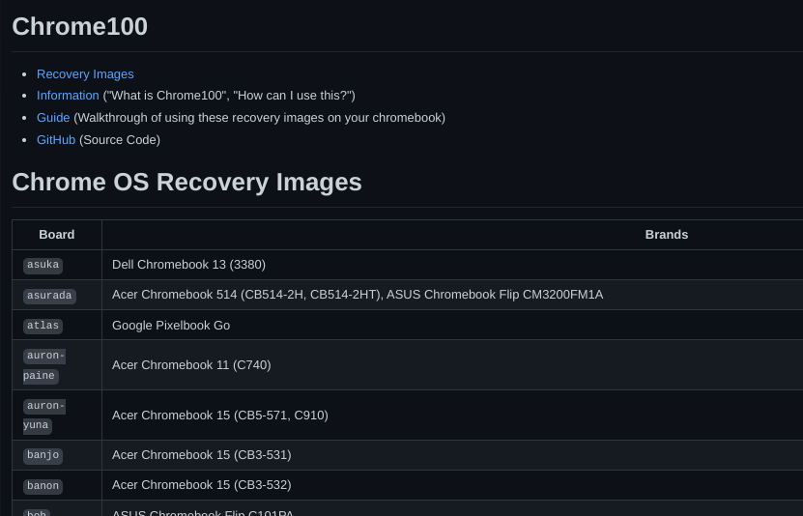Select the asurada board code tag

pos(49,296)
